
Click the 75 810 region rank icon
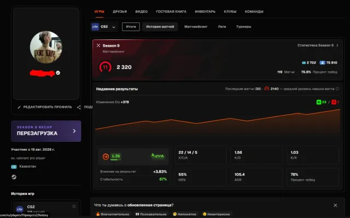point(322,63)
